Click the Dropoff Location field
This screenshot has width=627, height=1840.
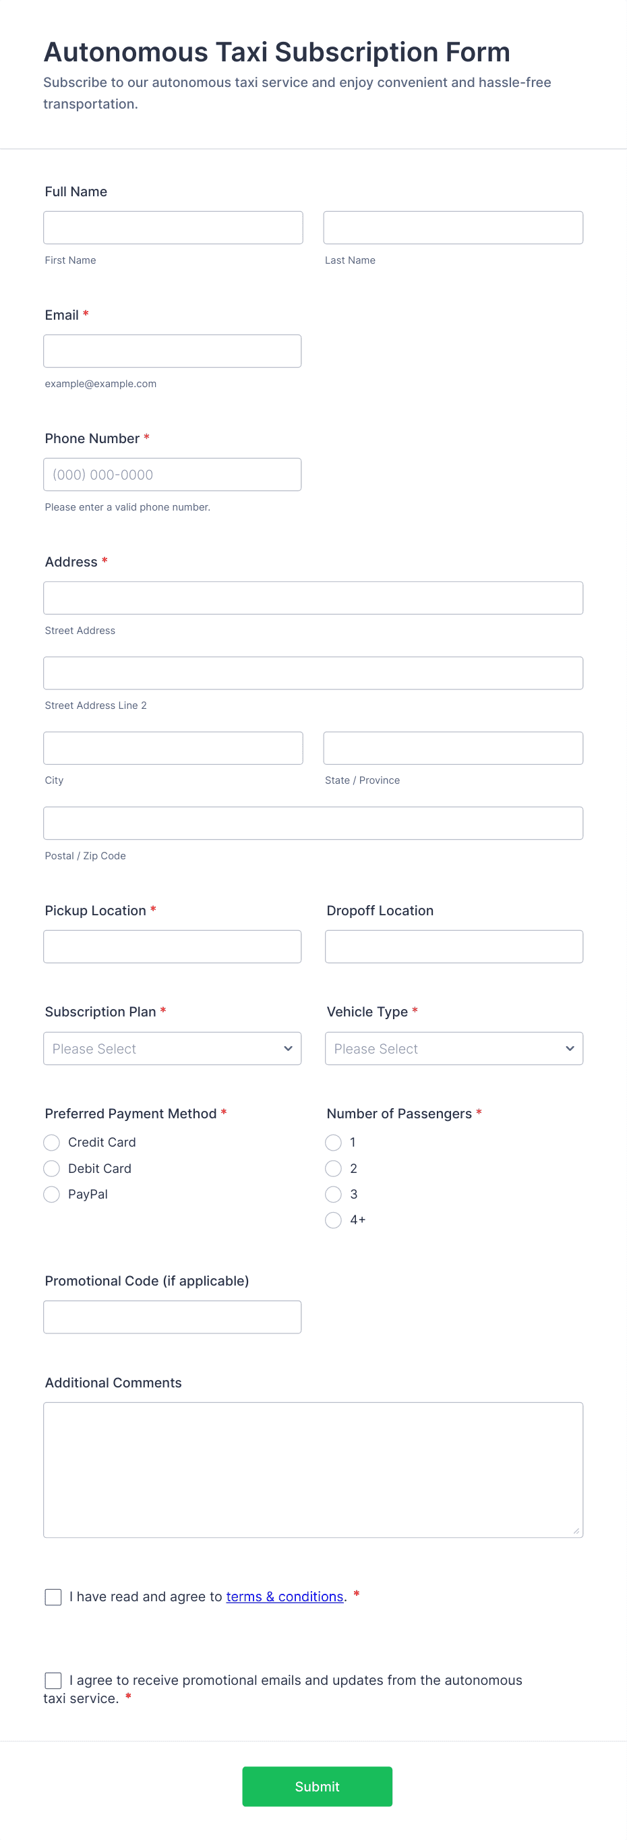tap(454, 946)
